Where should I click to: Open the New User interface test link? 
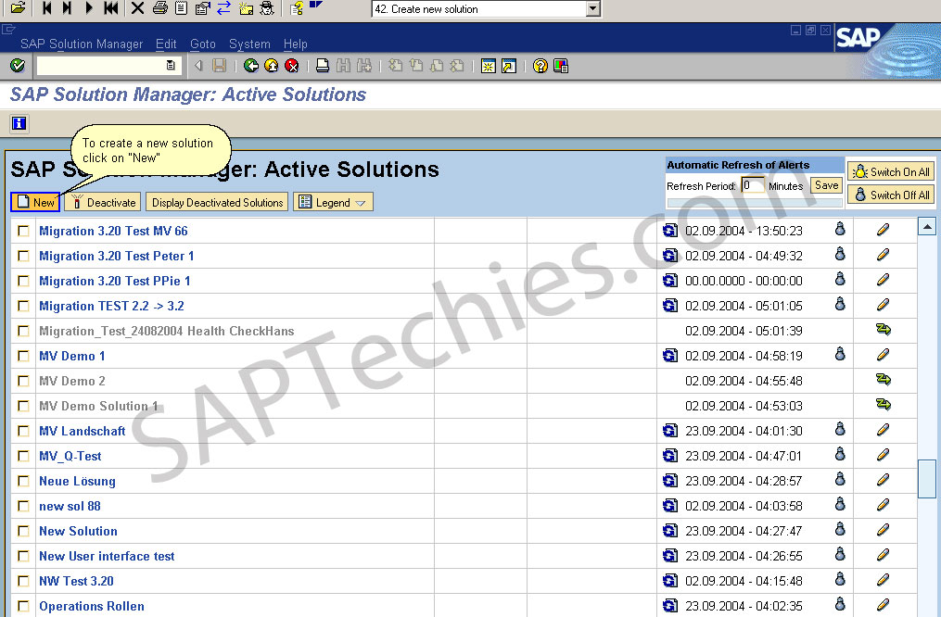[107, 556]
